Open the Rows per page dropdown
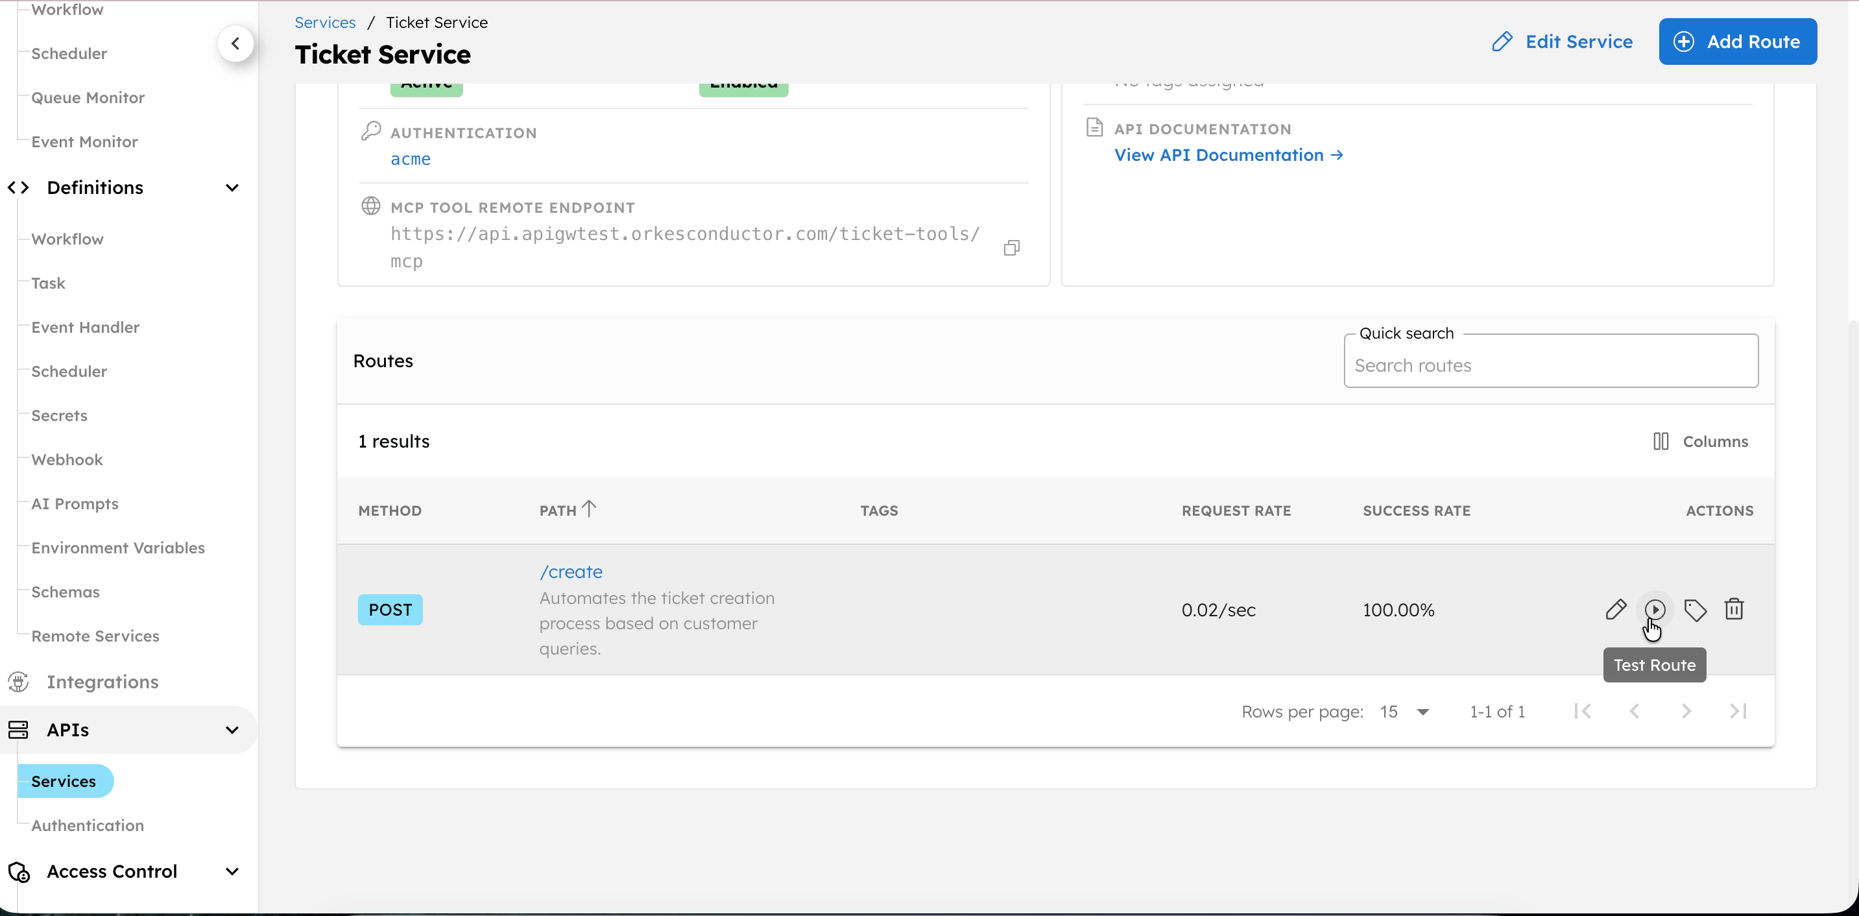Viewport: 1859px width, 916px height. pos(1404,712)
